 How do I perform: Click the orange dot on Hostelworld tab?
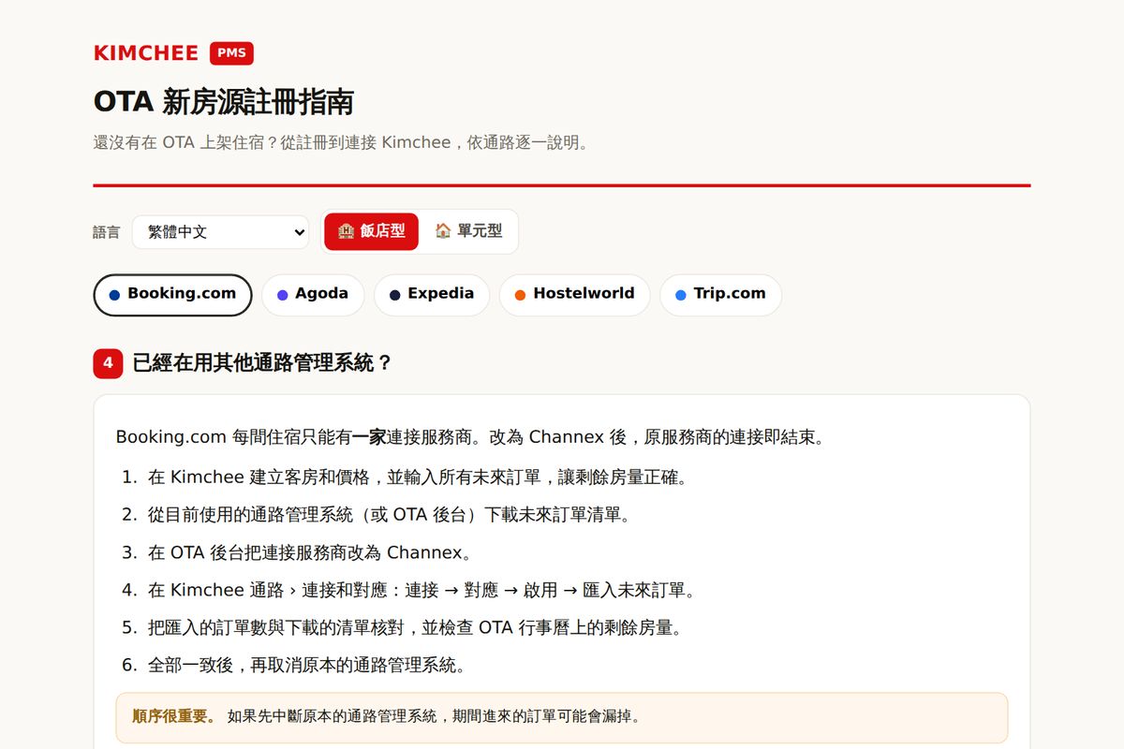pos(520,295)
